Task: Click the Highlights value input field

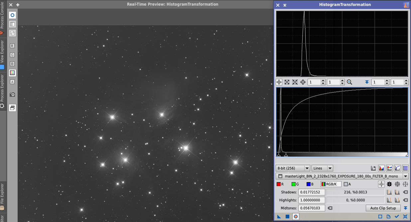Action: (x=312, y=200)
